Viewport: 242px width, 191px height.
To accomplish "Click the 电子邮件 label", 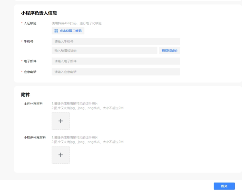I will click(30, 61).
